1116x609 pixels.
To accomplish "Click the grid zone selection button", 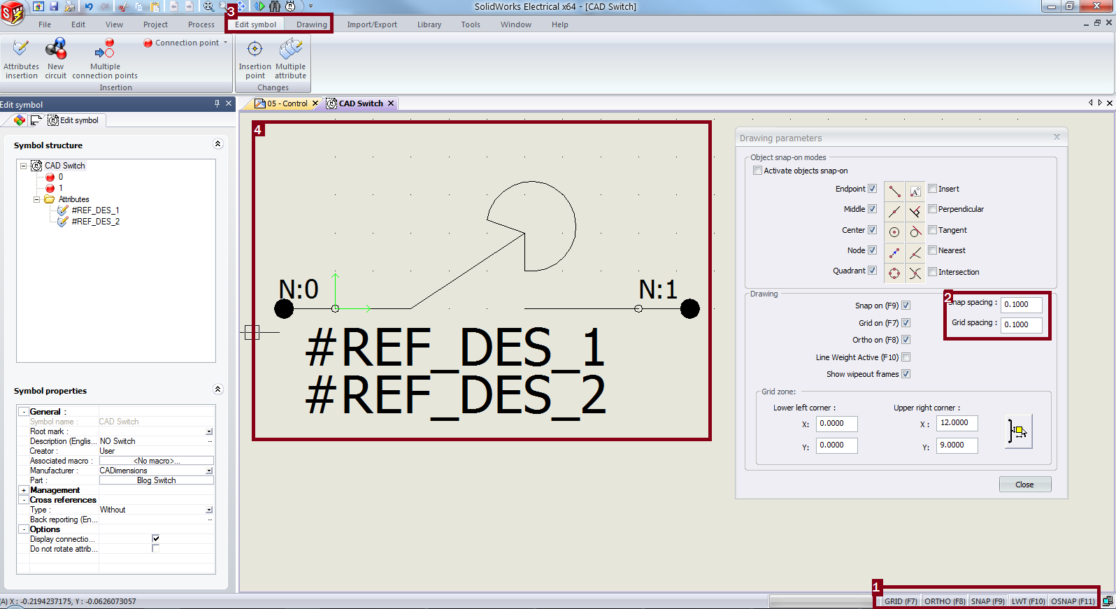I will coord(1018,431).
